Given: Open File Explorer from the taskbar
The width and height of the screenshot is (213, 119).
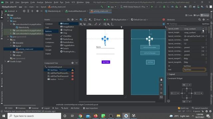Looking at the screenshot, I should click(118, 116).
